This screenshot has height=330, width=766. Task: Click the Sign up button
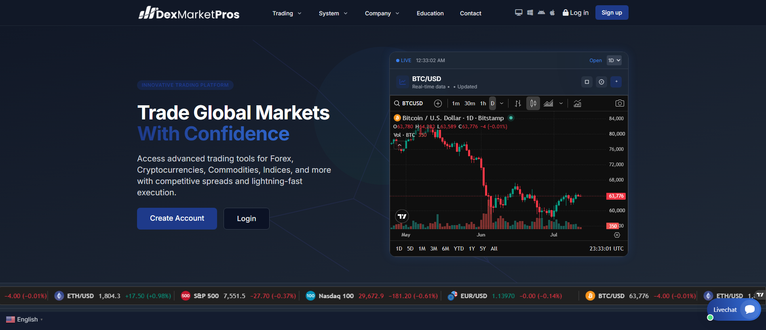(x=612, y=13)
